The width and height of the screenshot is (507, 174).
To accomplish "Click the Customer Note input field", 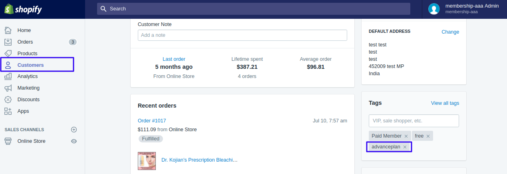I will [243, 35].
